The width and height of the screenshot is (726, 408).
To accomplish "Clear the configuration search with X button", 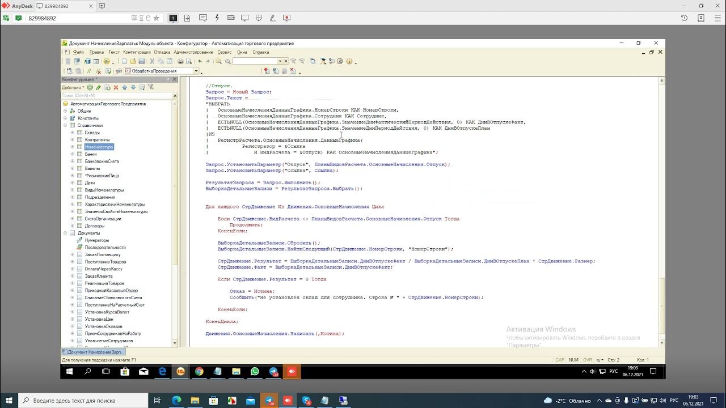I will pyautogui.click(x=175, y=95).
